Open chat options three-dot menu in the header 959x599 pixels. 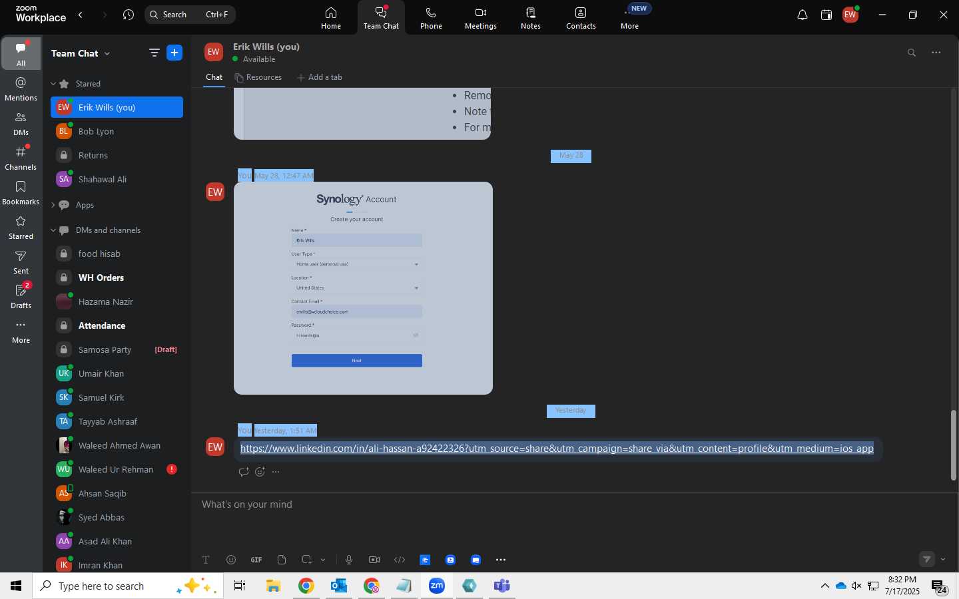[x=936, y=53]
